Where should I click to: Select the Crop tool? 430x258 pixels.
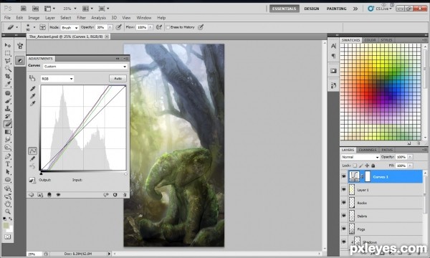8,76
